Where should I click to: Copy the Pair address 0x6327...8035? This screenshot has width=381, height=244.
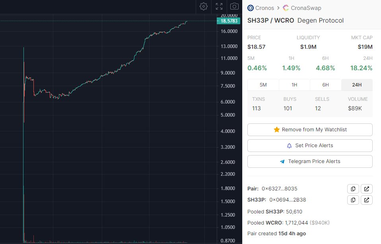353,189
